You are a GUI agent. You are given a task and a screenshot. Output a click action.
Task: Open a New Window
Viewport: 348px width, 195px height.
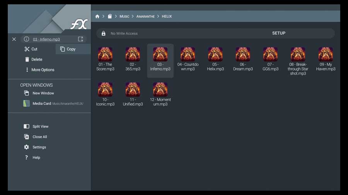[39, 93]
